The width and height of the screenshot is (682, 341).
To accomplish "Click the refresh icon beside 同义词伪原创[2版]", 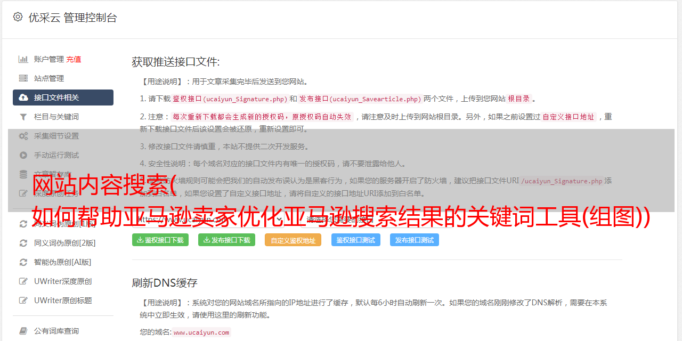I will [23, 243].
